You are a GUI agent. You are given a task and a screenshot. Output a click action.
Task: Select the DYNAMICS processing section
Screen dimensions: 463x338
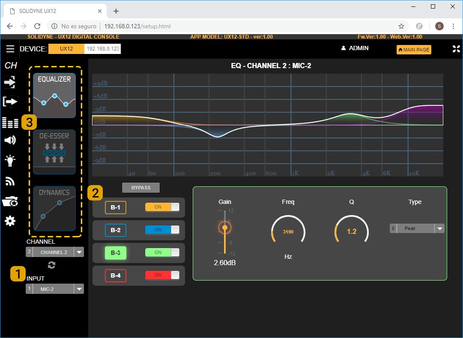click(x=54, y=209)
